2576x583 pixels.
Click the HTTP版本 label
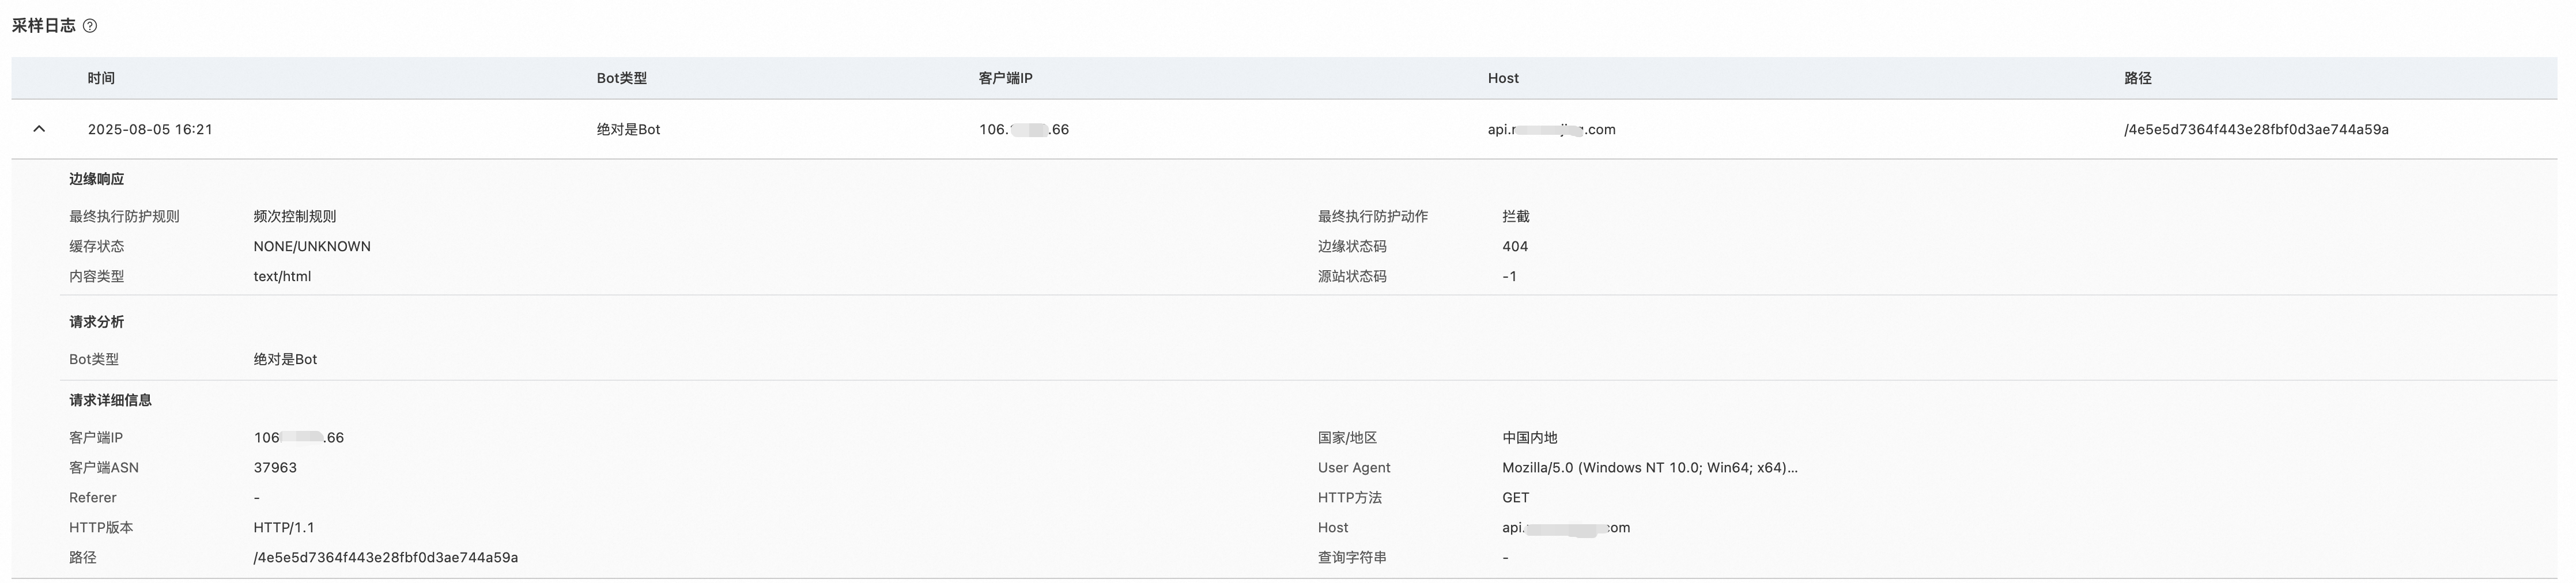101,527
